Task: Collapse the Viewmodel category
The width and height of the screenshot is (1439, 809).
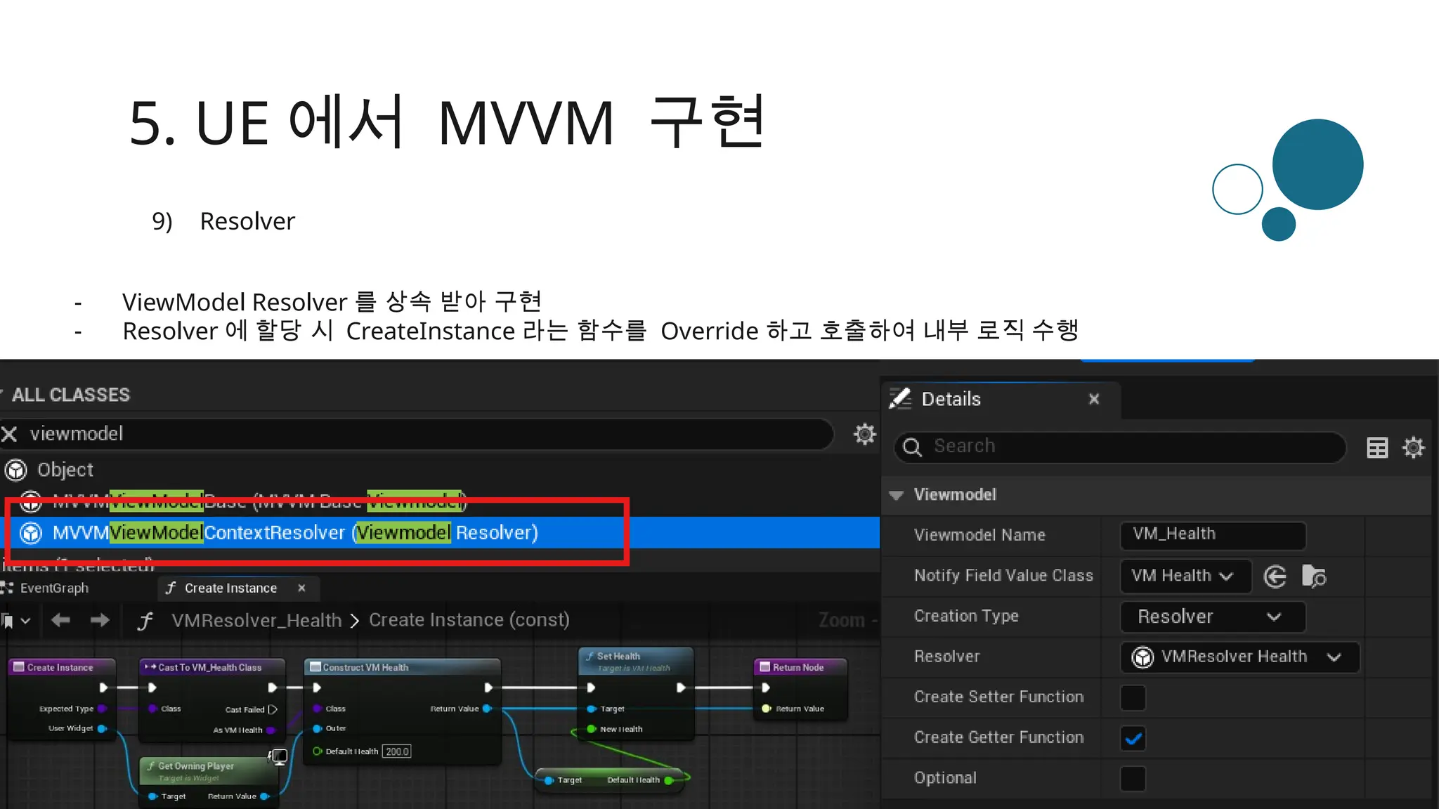Action: click(x=896, y=495)
